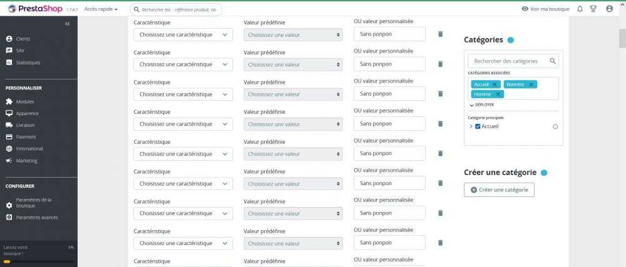Open the first Caractéristique dropdown

click(183, 34)
